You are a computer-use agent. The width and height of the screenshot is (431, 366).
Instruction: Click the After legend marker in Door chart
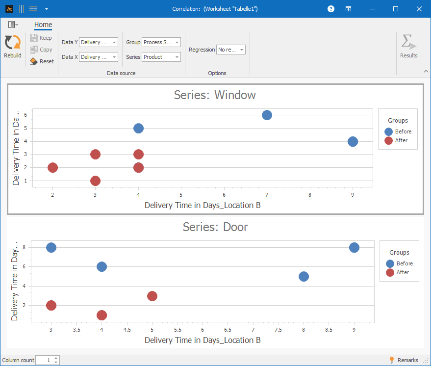click(390, 272)
